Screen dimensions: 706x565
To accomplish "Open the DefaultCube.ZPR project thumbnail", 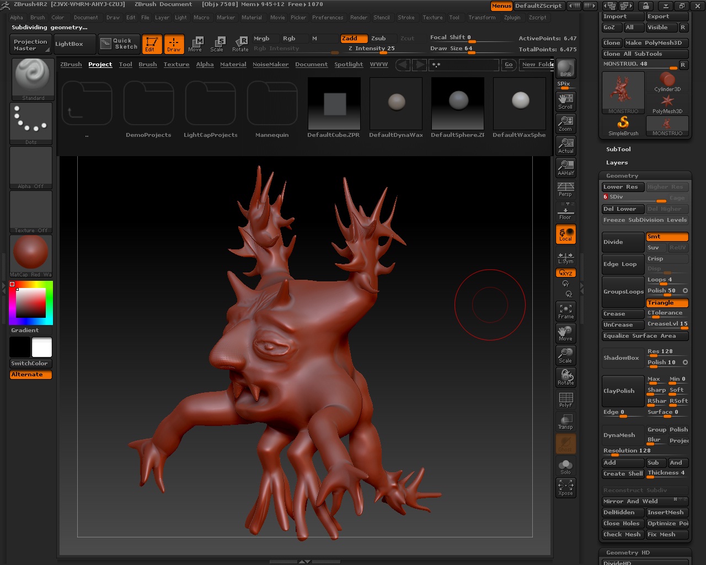I will pos(334,104).
